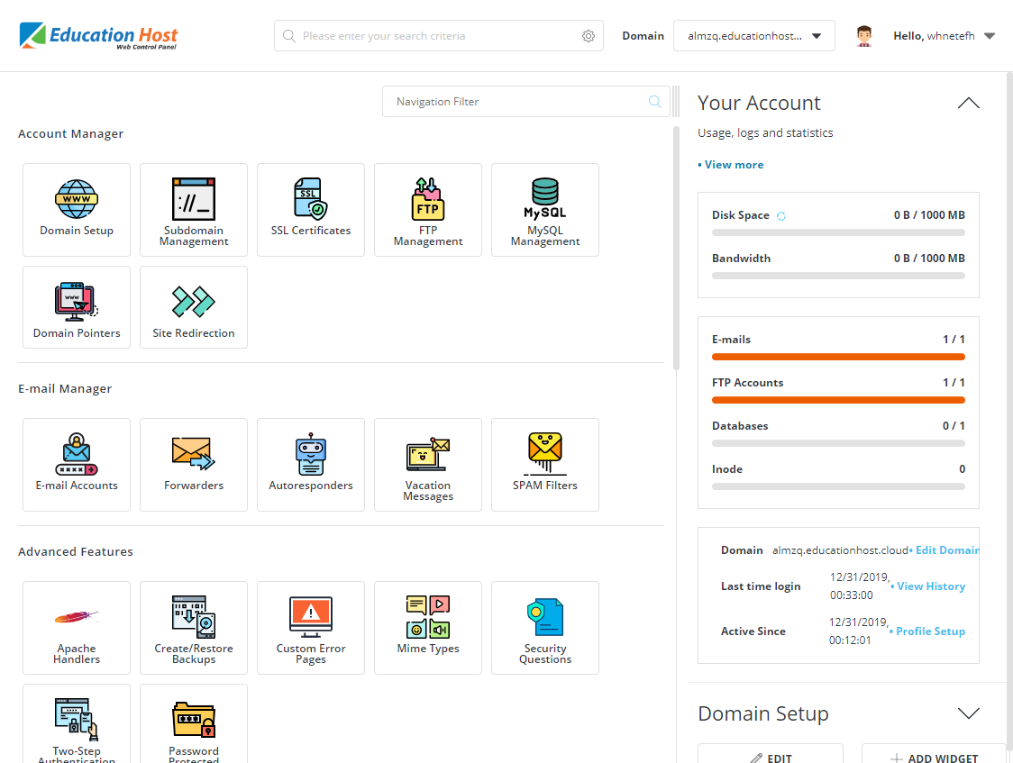1013x763 pixels.
Task: Click the 'Account Manager' heading
Action: click(x=70, y=133)
